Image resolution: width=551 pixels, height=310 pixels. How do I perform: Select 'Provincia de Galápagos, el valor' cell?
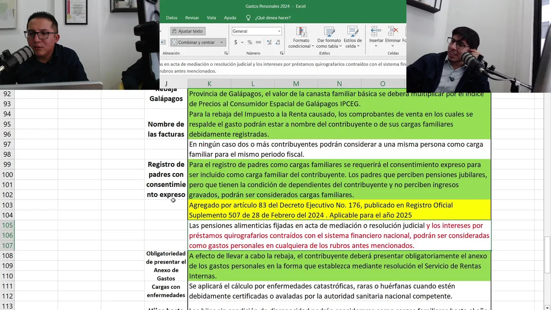coord(339,99)
